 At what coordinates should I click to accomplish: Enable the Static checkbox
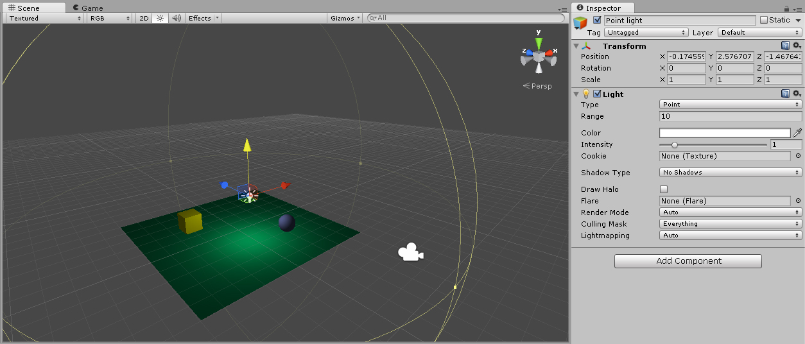click(764, 20)
